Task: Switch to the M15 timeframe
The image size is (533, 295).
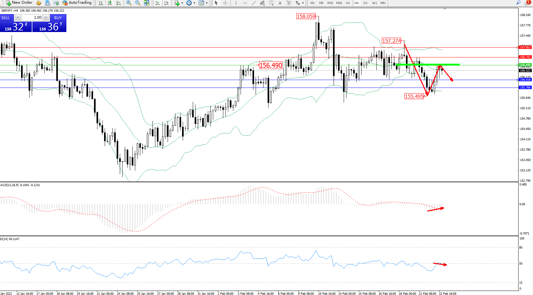Action: [x=330, y=3]
